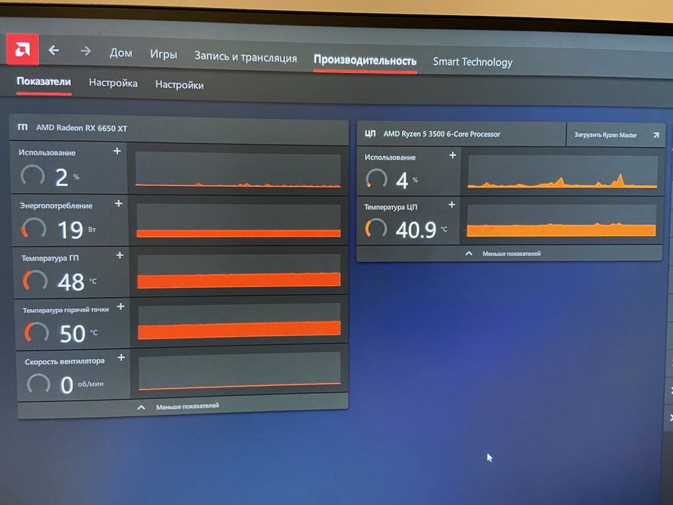Click plus icon for Энергопотребление

tap(119, 203)
